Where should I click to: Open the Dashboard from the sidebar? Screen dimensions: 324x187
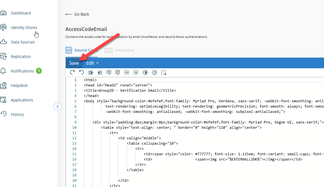pos(21,13)
